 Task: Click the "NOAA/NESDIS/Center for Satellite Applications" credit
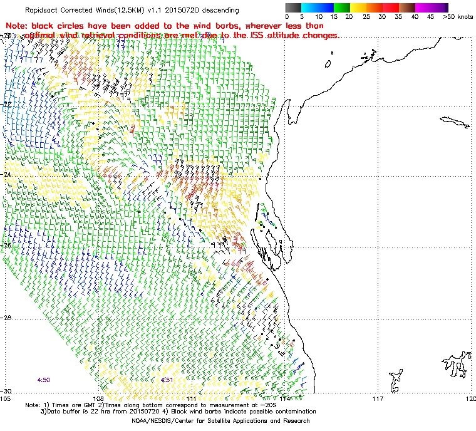(x=220, y=421)
